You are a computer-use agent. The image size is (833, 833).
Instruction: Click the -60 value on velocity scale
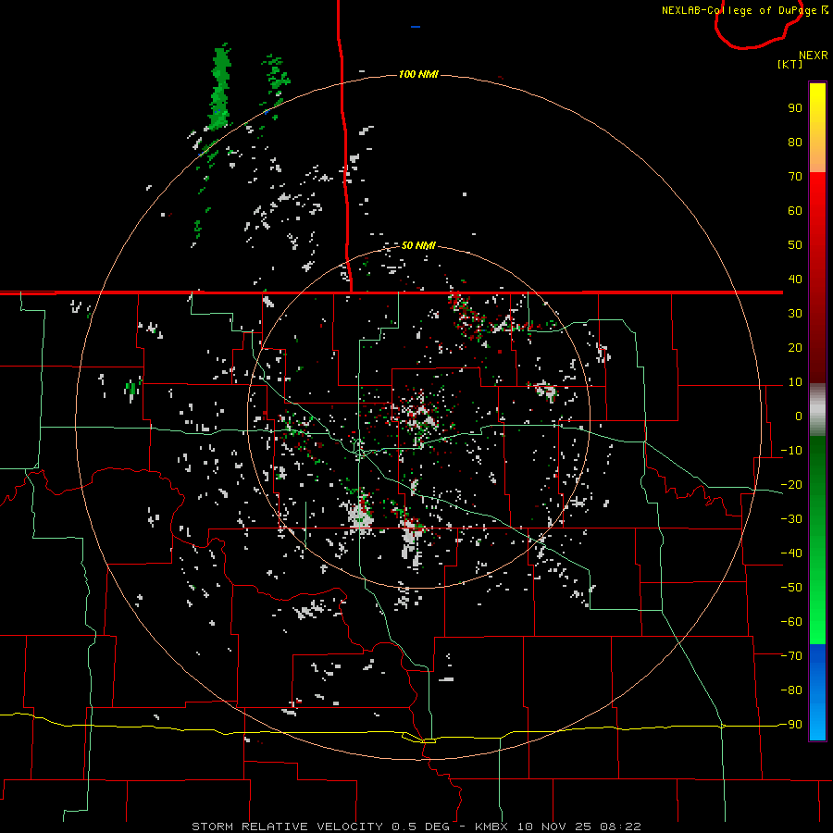(791, 622)
